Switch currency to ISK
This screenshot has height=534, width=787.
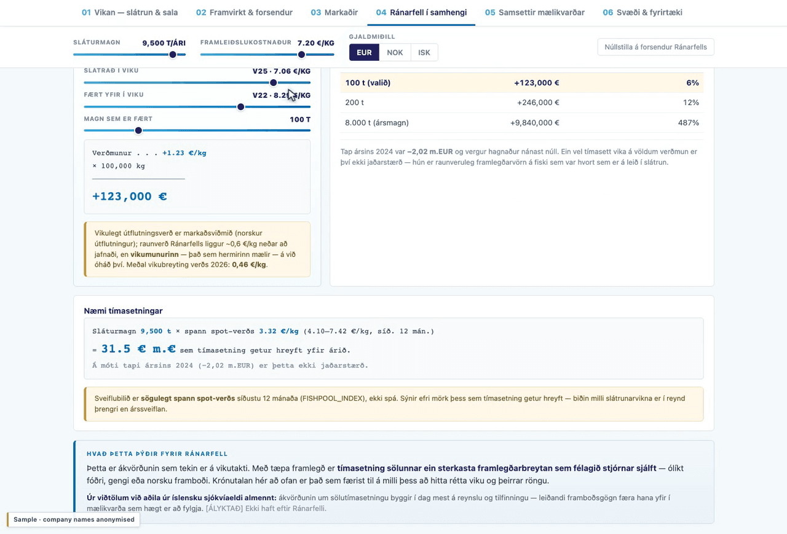[424, 52]
